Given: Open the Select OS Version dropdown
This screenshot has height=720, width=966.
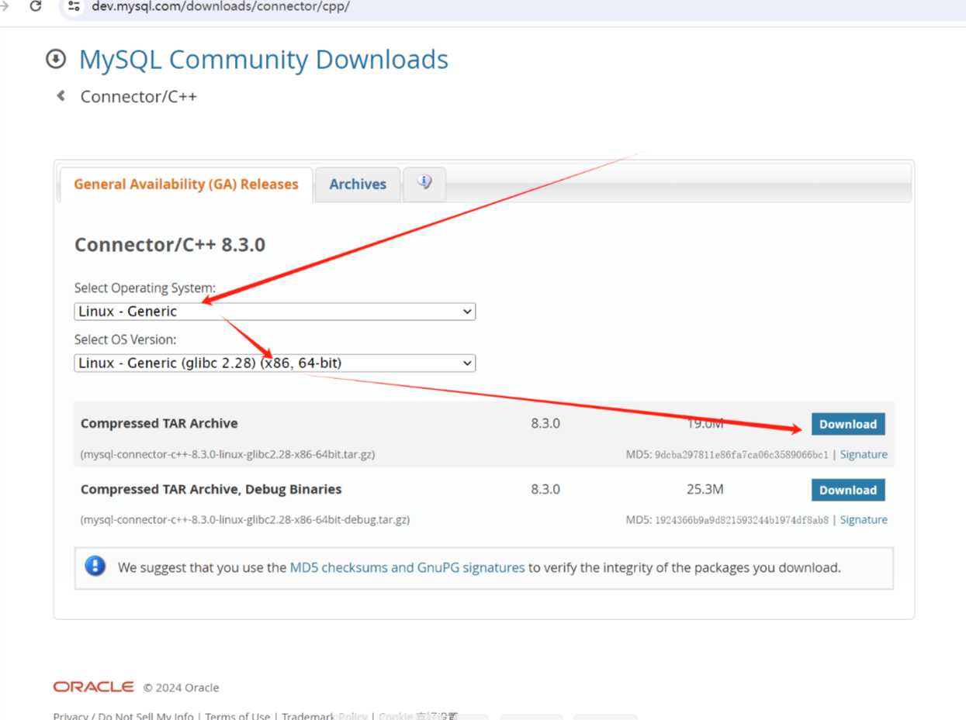Looking at the screenshot, I should tap(275, 363).
